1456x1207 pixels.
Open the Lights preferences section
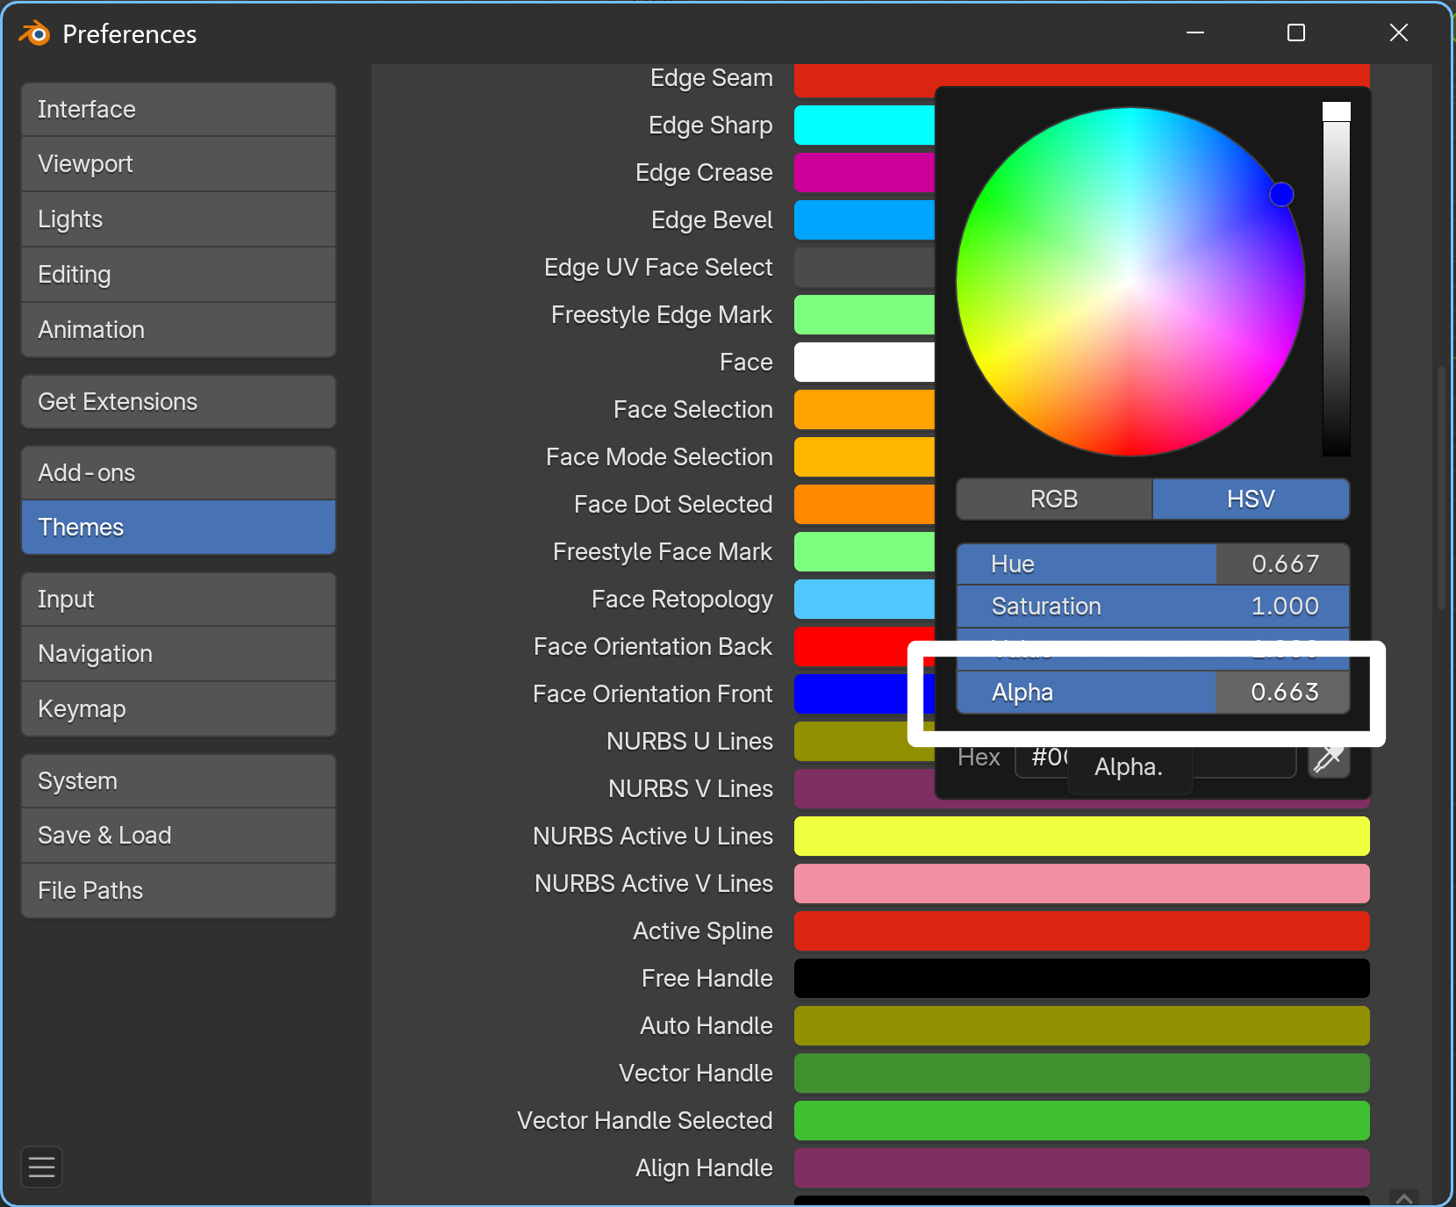tap(179, 219)
